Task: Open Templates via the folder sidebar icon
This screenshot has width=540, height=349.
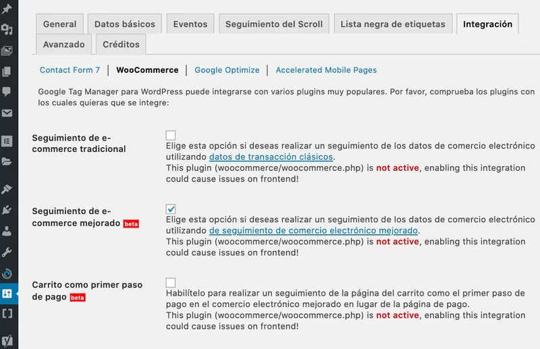Action: click(x=7, y=161)
